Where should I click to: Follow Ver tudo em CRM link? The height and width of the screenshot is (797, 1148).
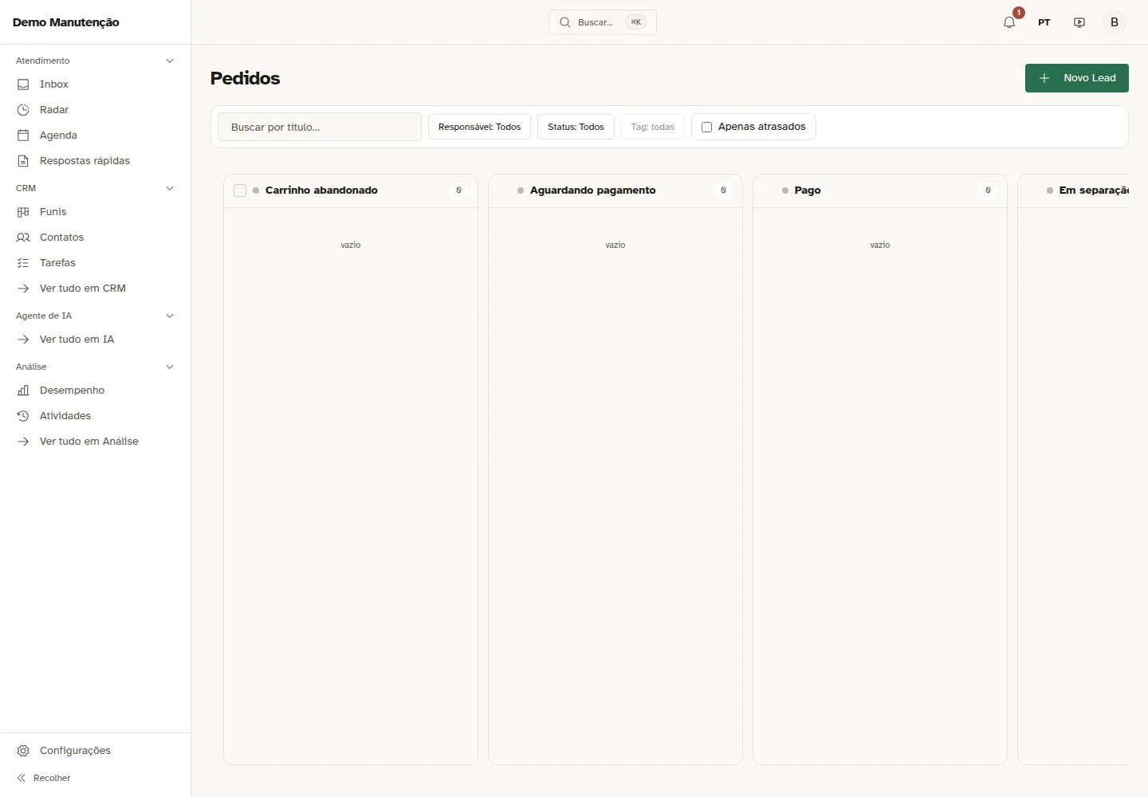[x=96, y=289]
